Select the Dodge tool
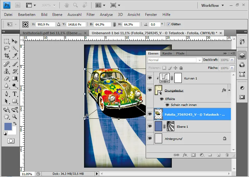Screen dimensions: 249x177 pos(15,86)
